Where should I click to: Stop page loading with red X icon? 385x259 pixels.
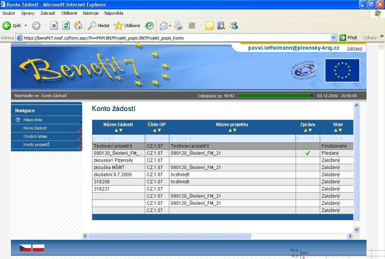54,26
